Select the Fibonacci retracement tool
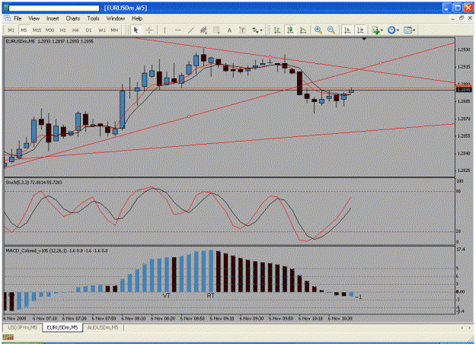 [x=216, y=30]
